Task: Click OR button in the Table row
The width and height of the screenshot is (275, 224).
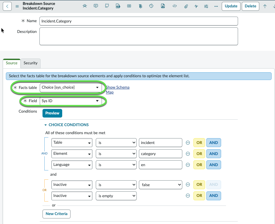Action: 199,143
